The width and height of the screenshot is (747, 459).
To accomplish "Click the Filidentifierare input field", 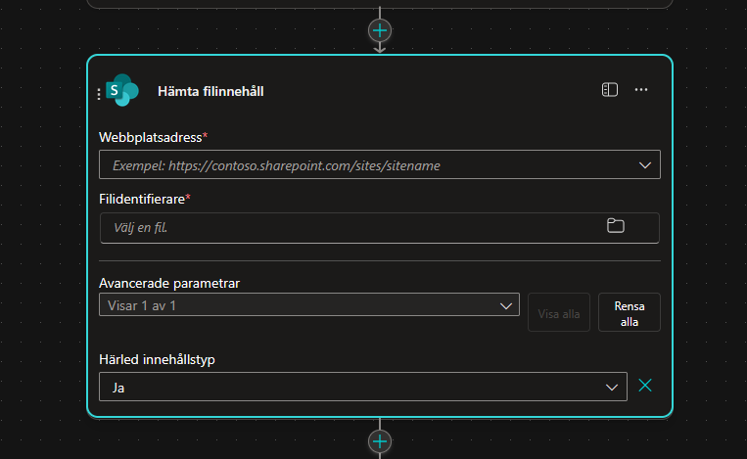I will pyautogui.click(x=380, y=228).
